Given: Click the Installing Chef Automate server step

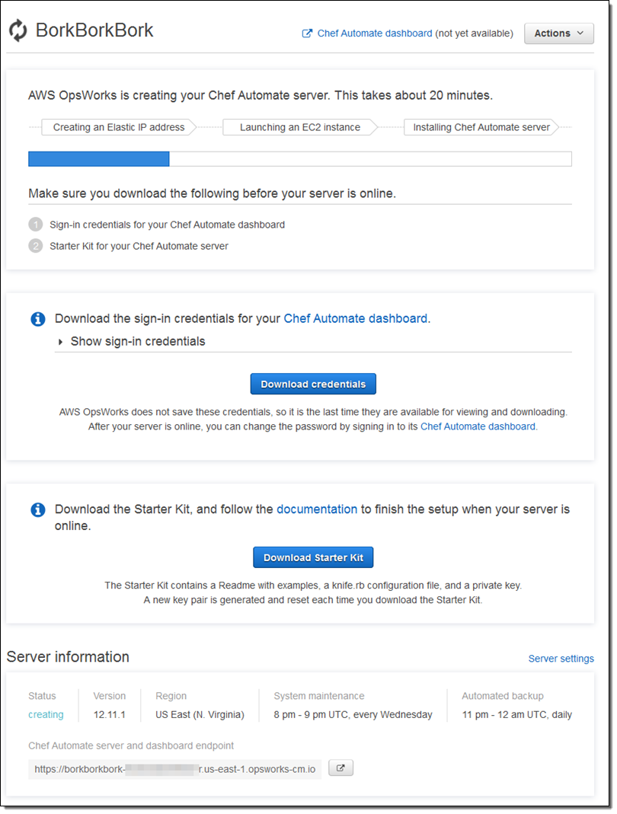Looking at the screenshot, I should tap(481, 127).
